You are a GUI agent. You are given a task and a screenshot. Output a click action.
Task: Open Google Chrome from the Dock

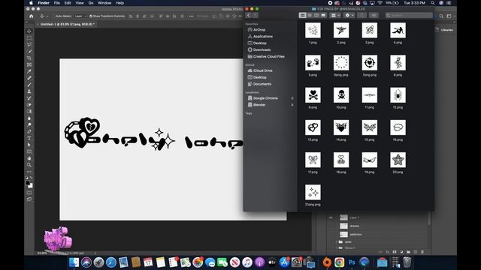pos(339,262)
